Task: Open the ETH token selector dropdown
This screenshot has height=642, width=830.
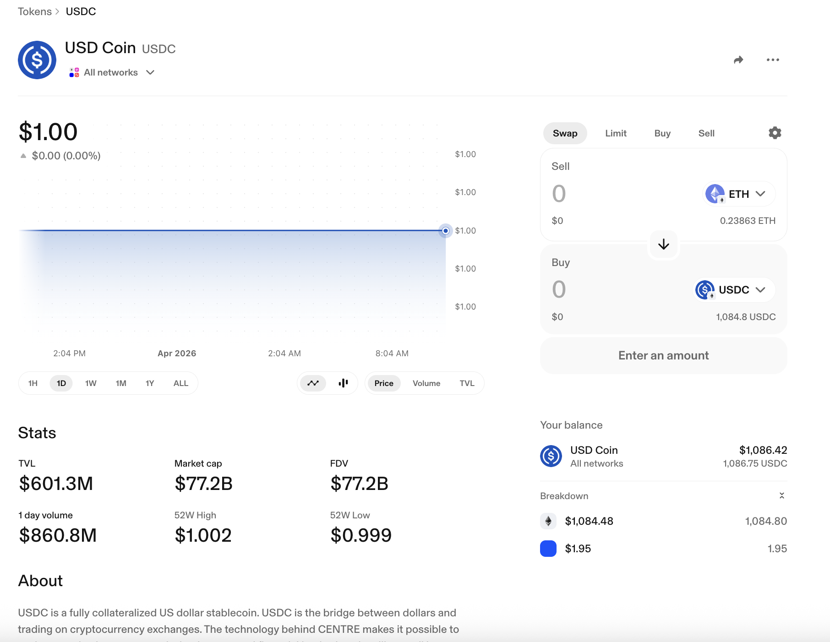Action: click(x=739, y=194)
